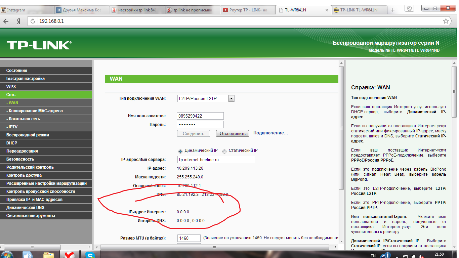Click the TP-LINK logo
459x258 pixels.
point(39,45)
